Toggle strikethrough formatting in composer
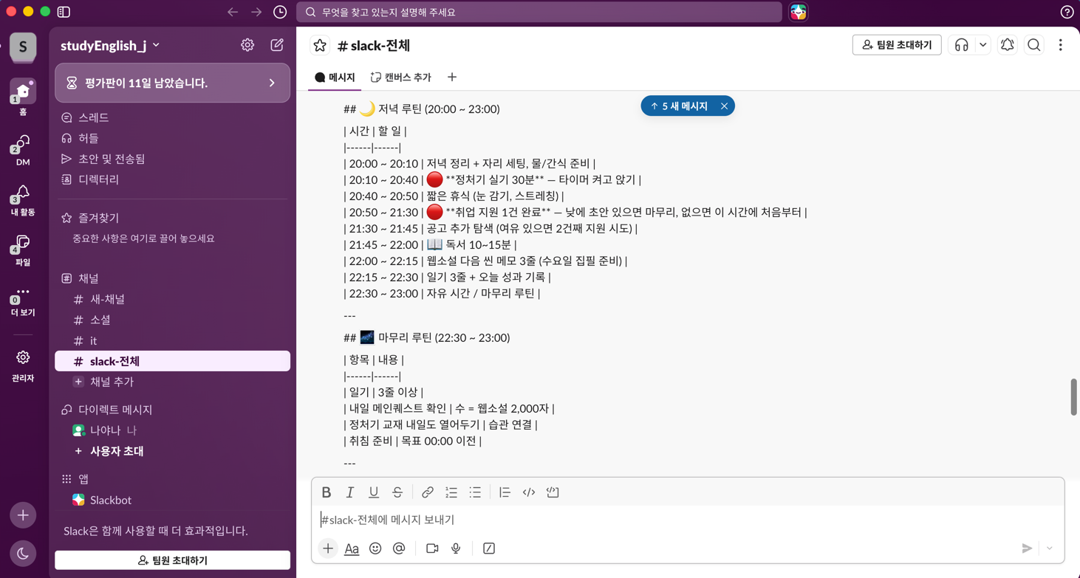Viewport: 1080px width, 578px height. click(397, 492)
